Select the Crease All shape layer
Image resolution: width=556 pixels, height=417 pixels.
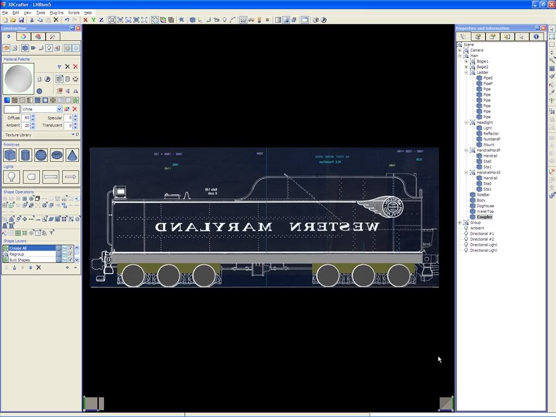click(29, 248)
